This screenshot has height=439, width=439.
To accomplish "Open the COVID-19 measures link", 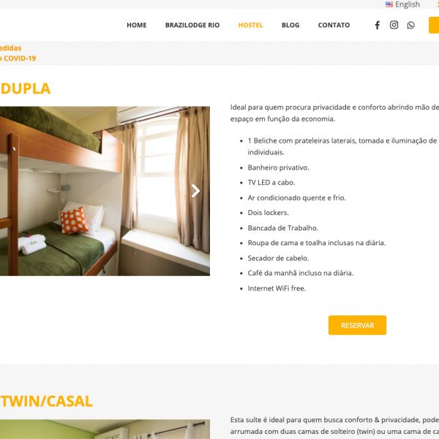I will click(x=18, y=53).
